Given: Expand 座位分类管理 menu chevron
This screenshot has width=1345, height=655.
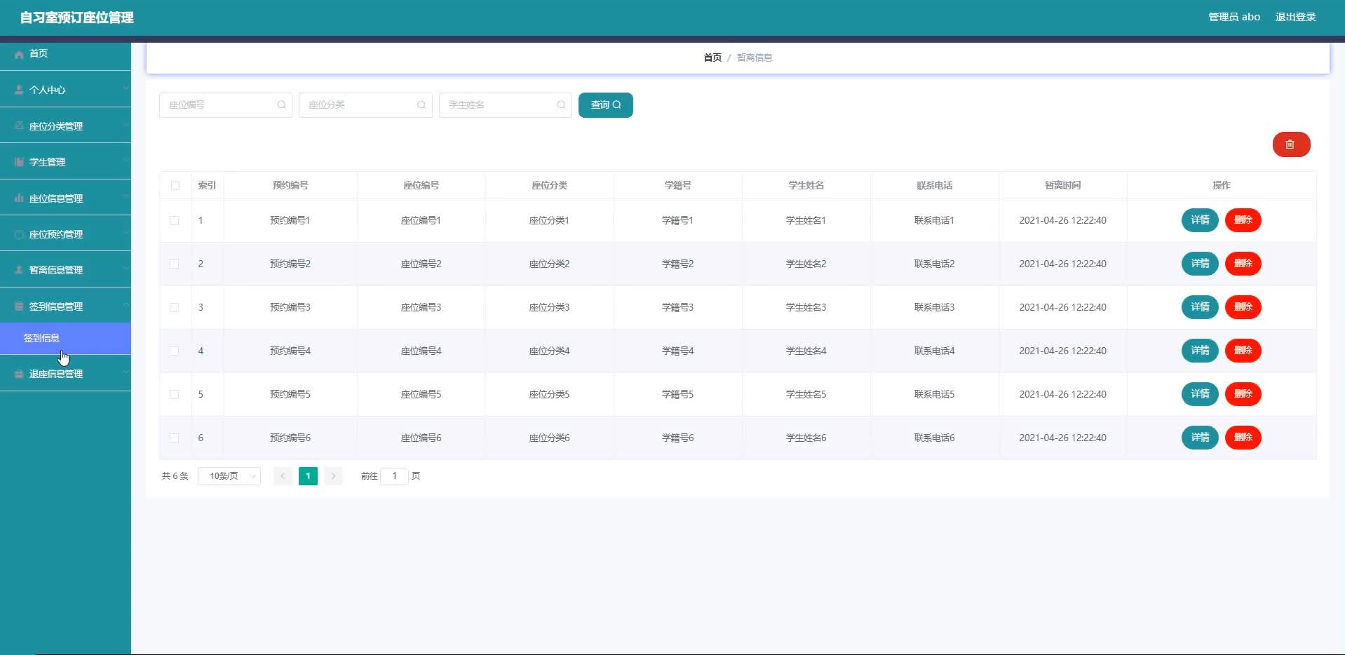Looking at the screenshot, I should point(126,126).
